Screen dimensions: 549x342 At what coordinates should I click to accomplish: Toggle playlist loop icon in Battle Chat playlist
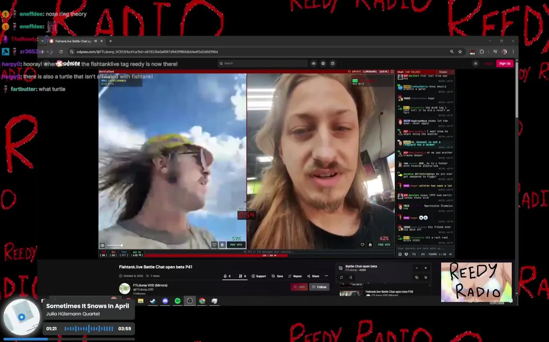(x=342, y=277)
